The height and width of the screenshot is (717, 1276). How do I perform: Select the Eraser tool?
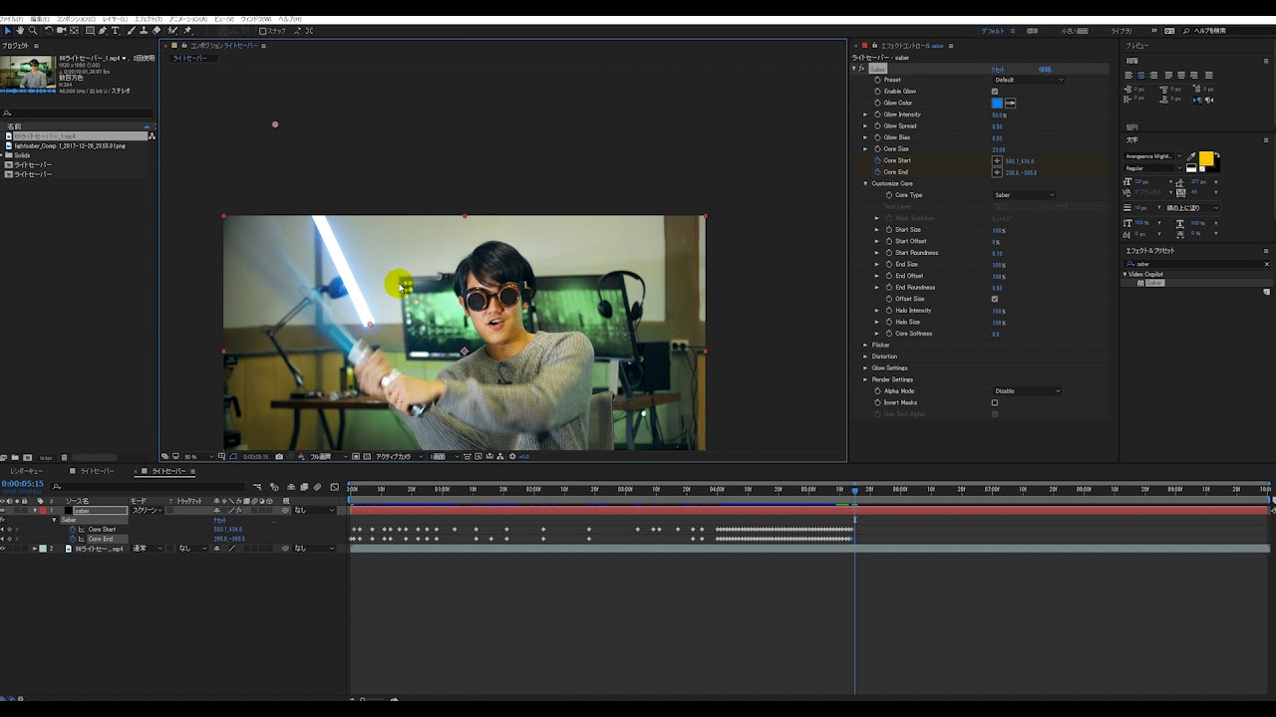157,31
